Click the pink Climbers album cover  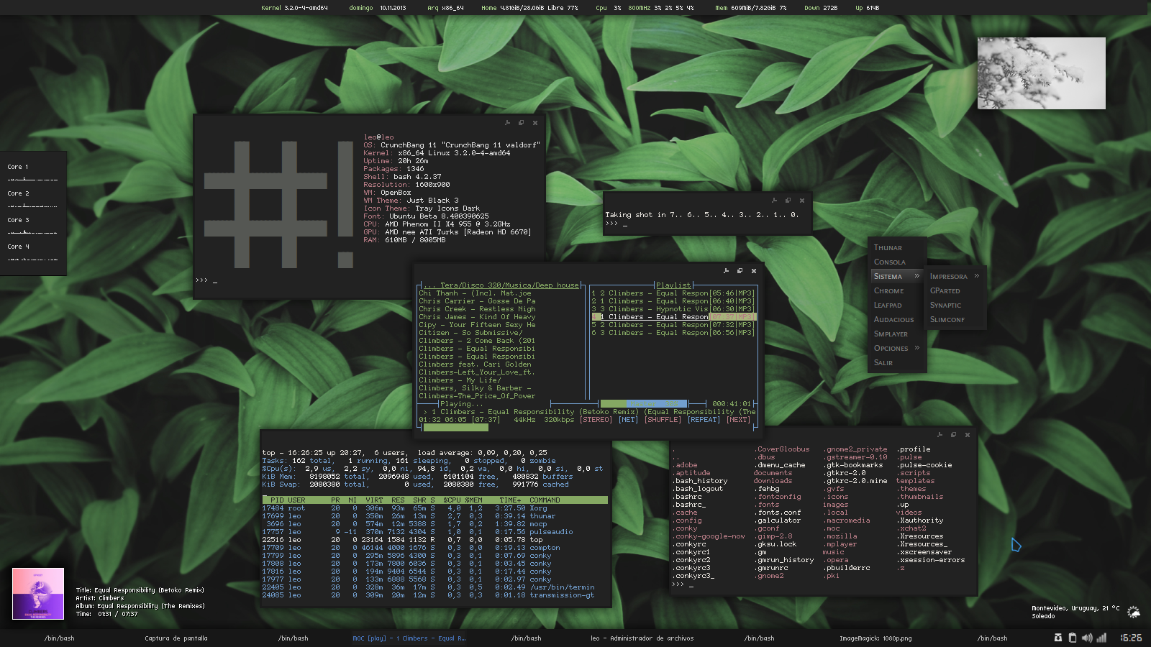tap(38, 594)
